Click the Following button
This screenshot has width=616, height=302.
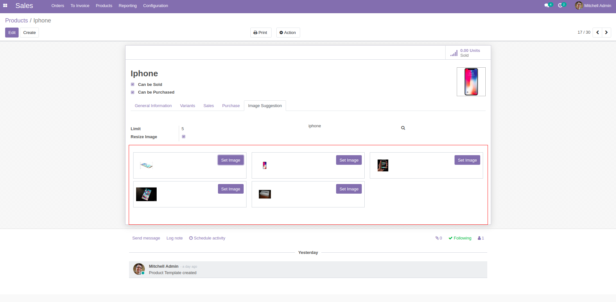460,238
